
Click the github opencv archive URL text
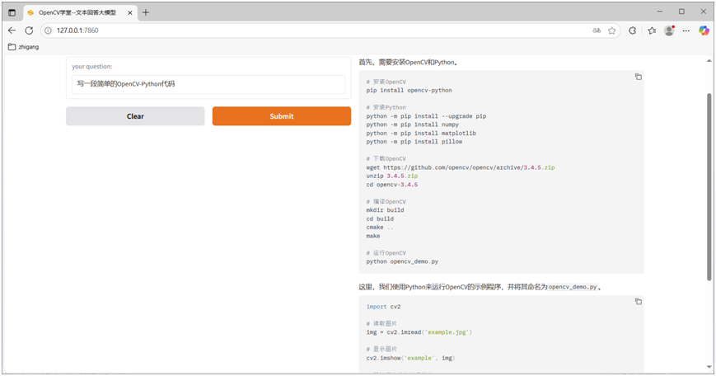pyautogui.click(x=469, y=167)
